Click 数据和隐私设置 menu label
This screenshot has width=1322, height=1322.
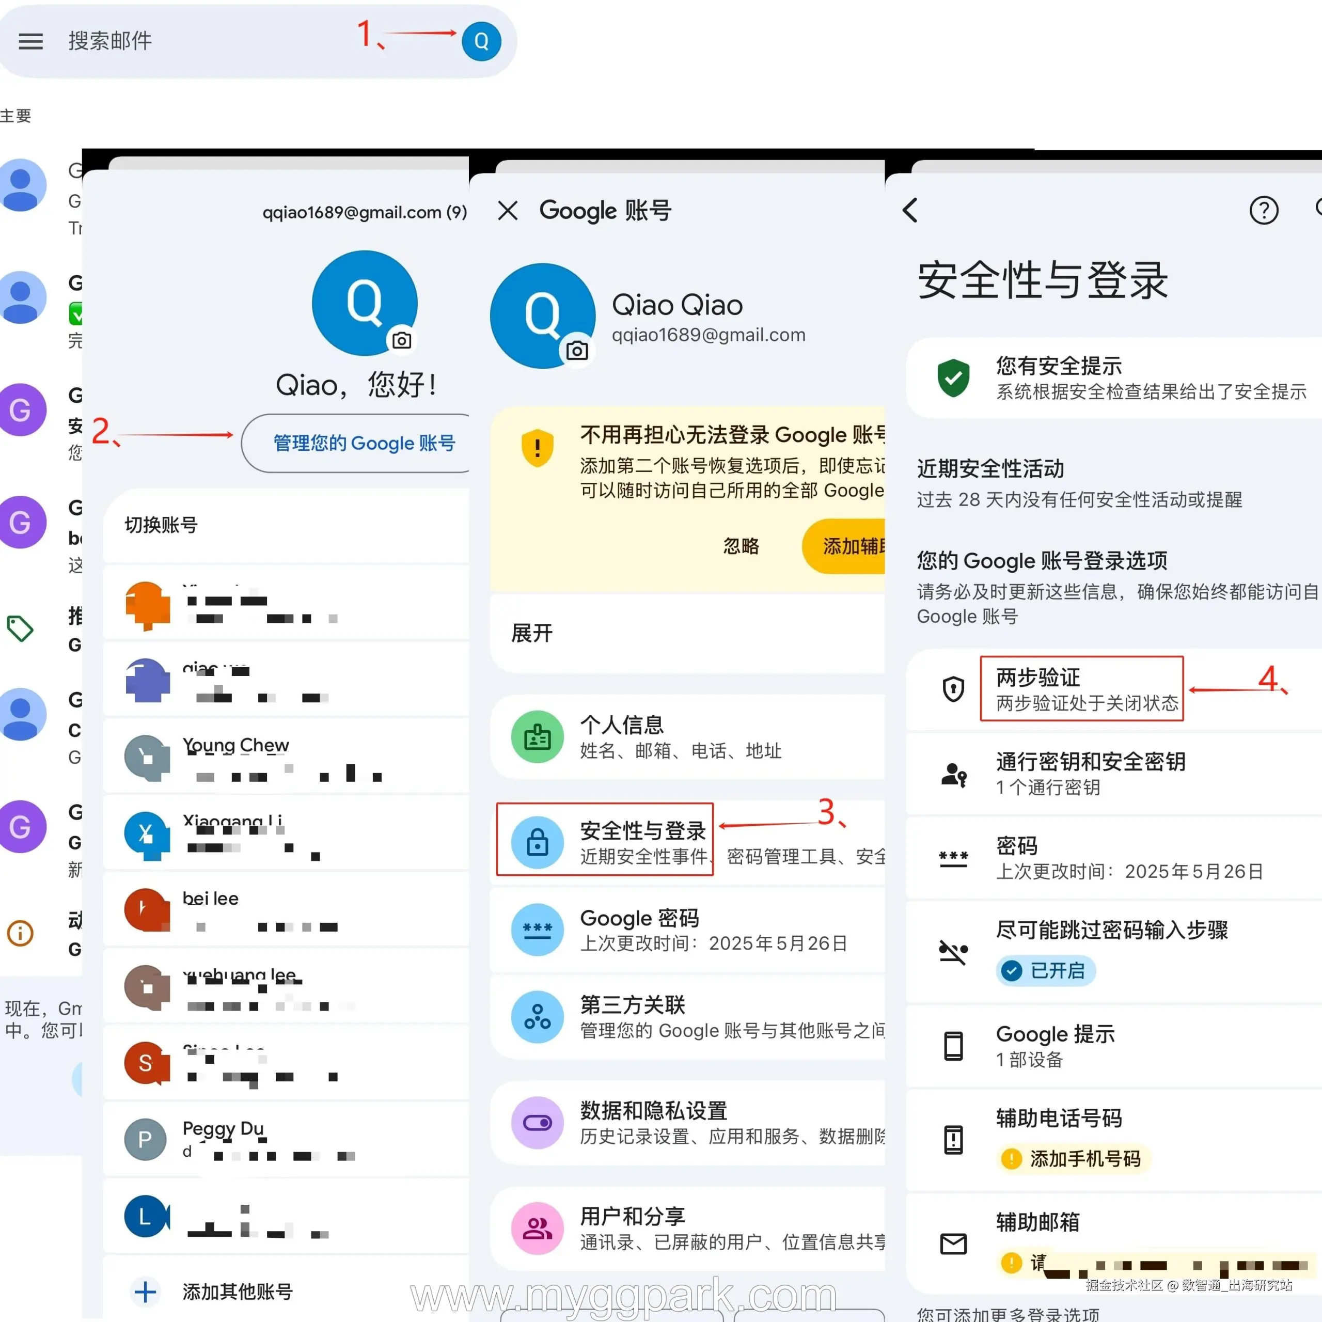[x=653, y=1111]
